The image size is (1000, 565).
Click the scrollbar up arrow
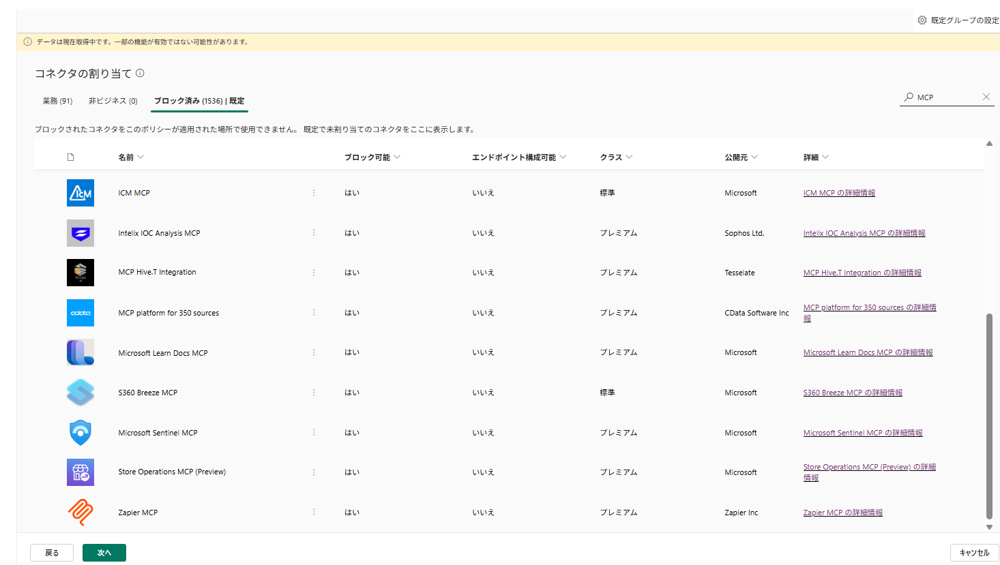point(989,143)
